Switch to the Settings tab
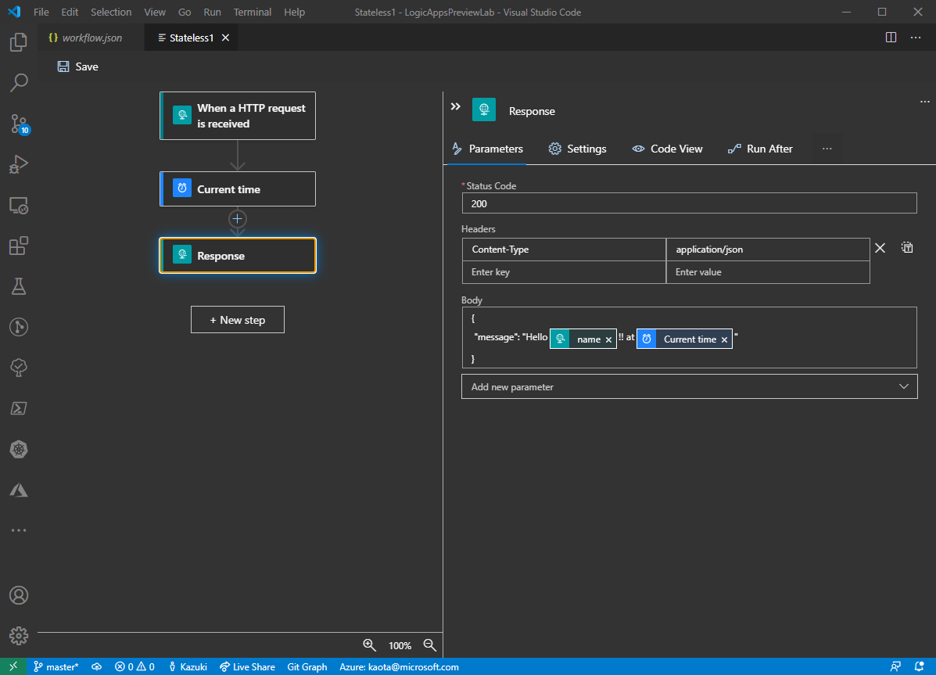This screenshot has width=936, height=675. tap(577, 149)
